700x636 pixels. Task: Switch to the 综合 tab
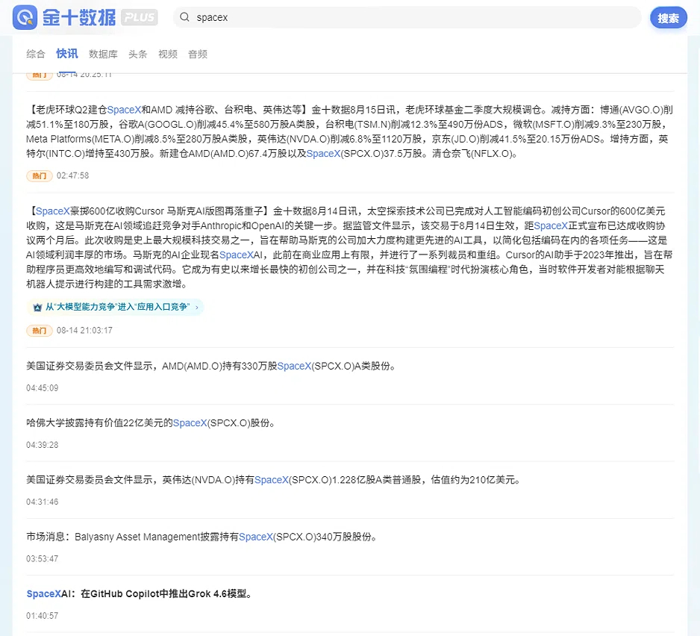tap(36, 54)
